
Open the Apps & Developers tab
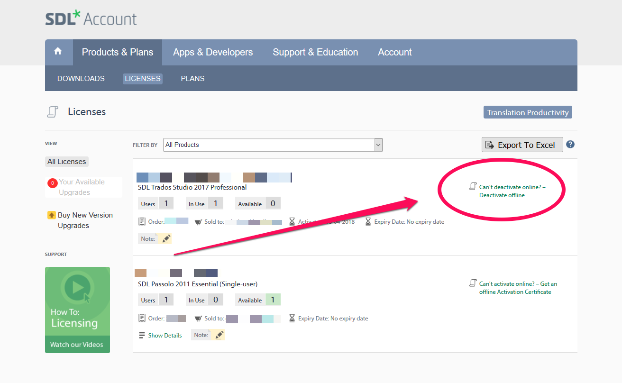click(213, 52)
